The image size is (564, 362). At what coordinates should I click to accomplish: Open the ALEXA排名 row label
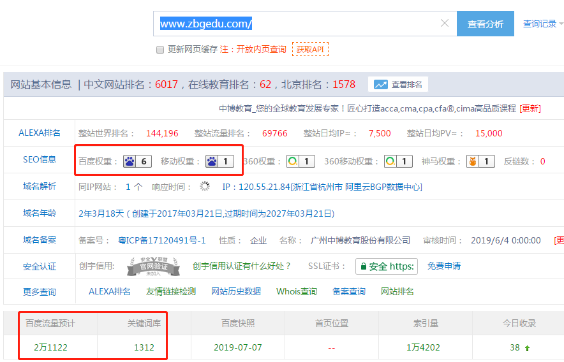pyautogui.click(x=40, y=133)
